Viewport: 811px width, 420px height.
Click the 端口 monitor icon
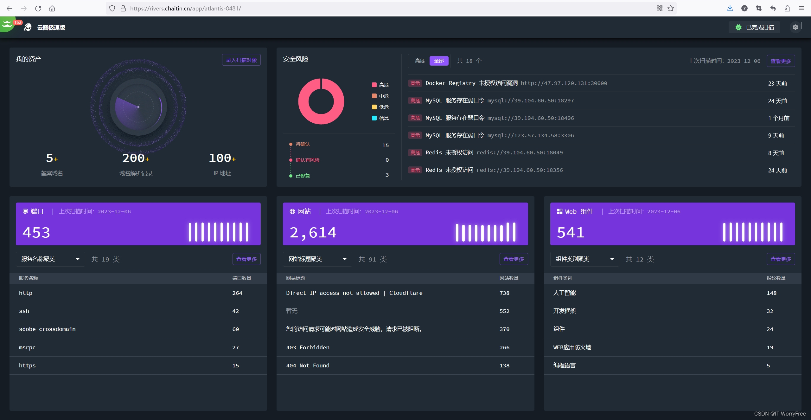coord(25,211)
